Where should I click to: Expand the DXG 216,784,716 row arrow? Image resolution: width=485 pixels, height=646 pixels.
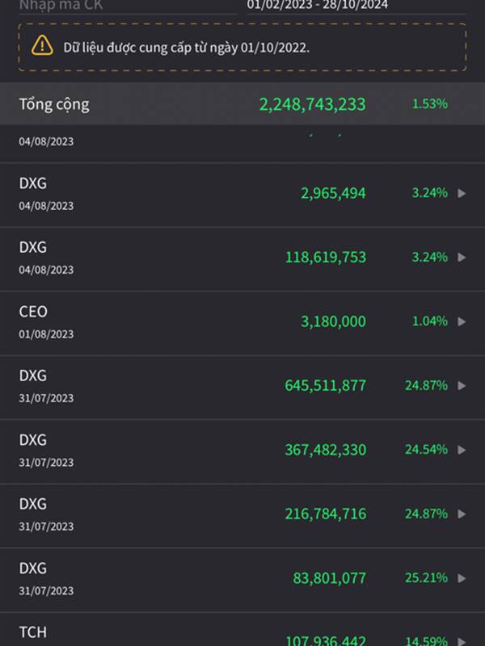click(x=462, y=514)
